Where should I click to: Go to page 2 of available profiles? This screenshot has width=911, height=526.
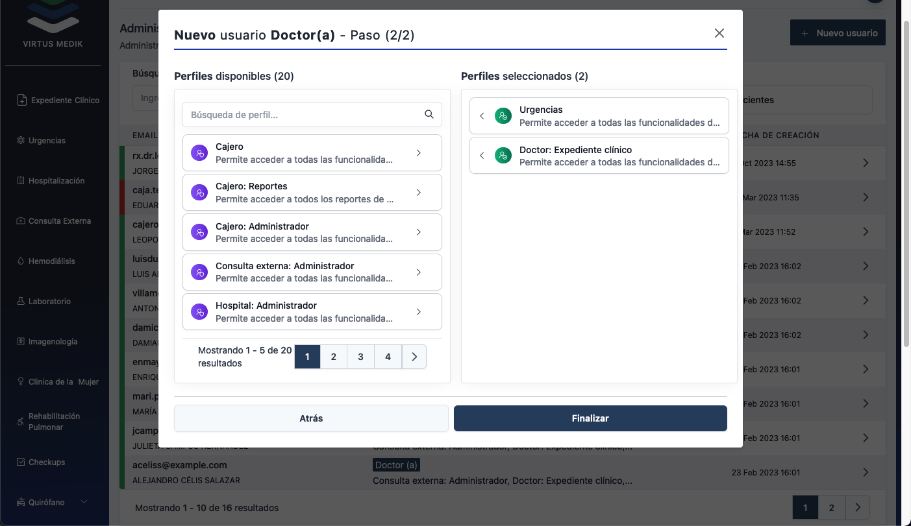click(x=334, y=357)
